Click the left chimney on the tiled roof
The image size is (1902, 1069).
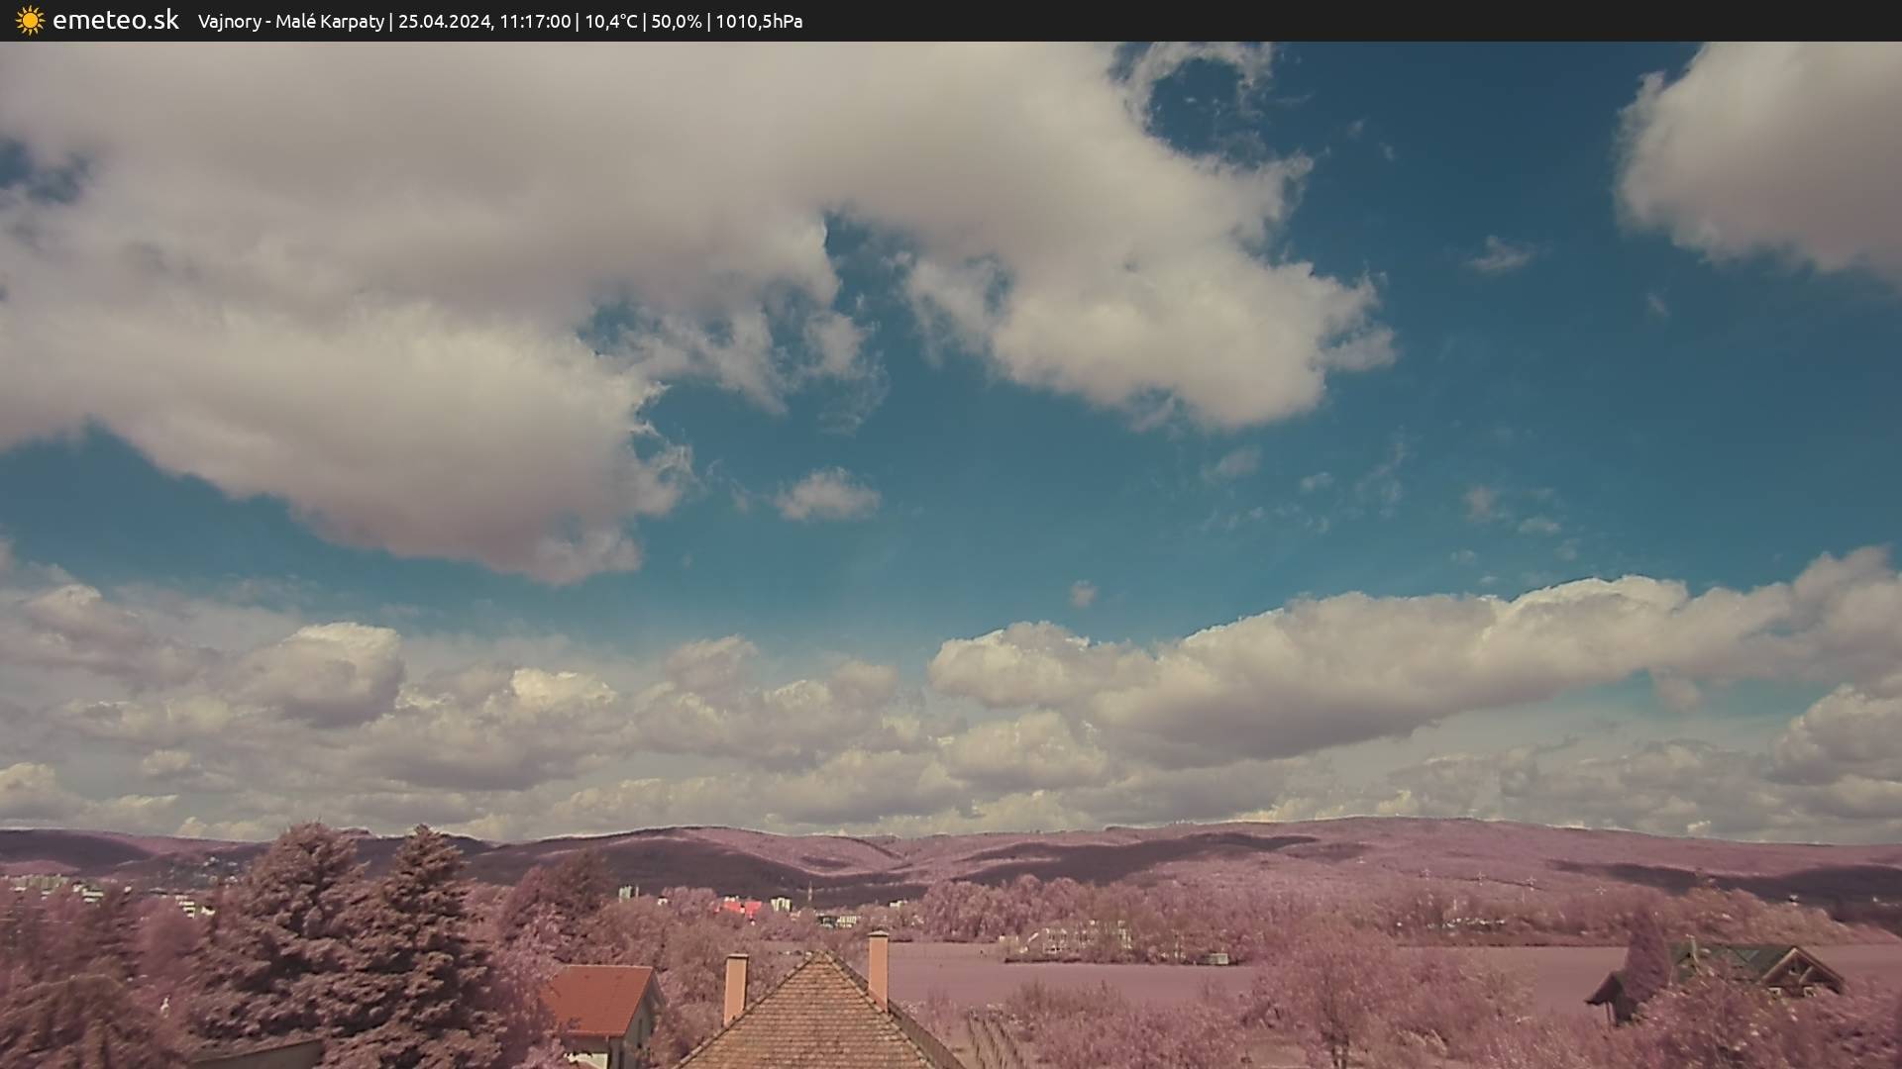tap(735, 986)
